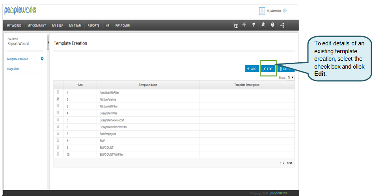The width and height of the screenshot is (373, 196).
Task: Click the settings gear beside Hi, Mamatha
Action: [x=285, y=11]
